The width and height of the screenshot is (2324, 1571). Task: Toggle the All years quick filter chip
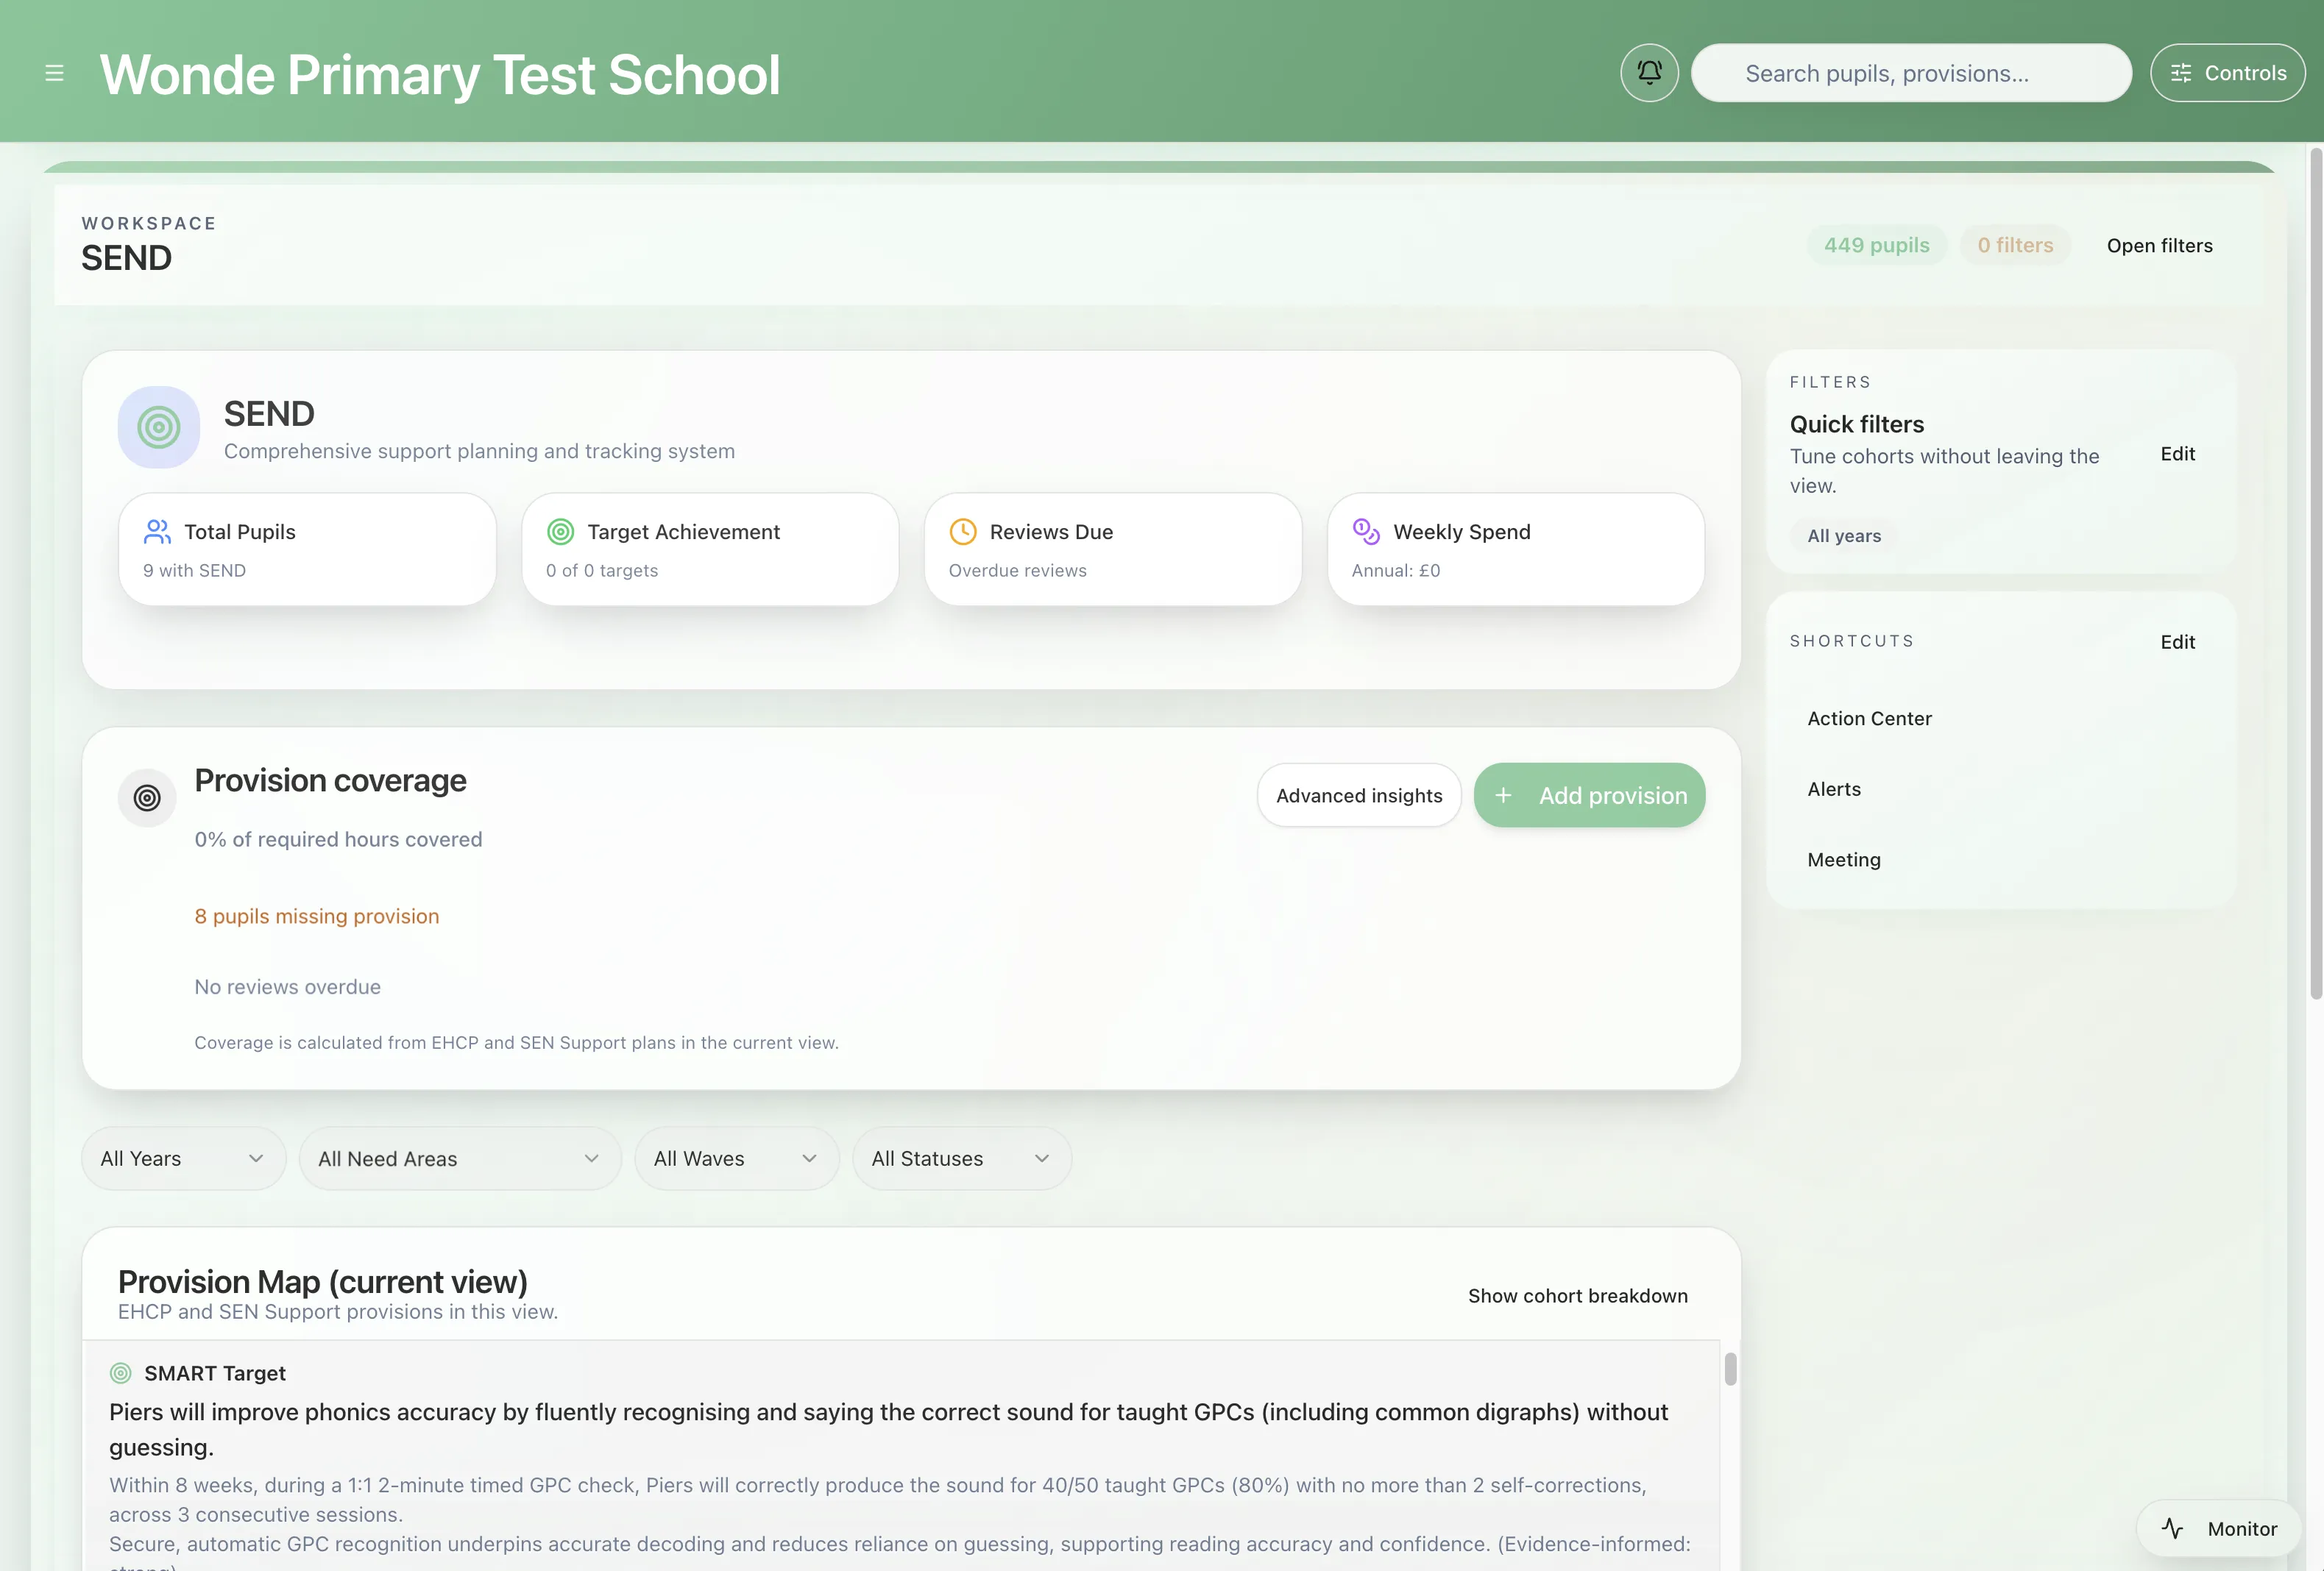click(1844, 535)
